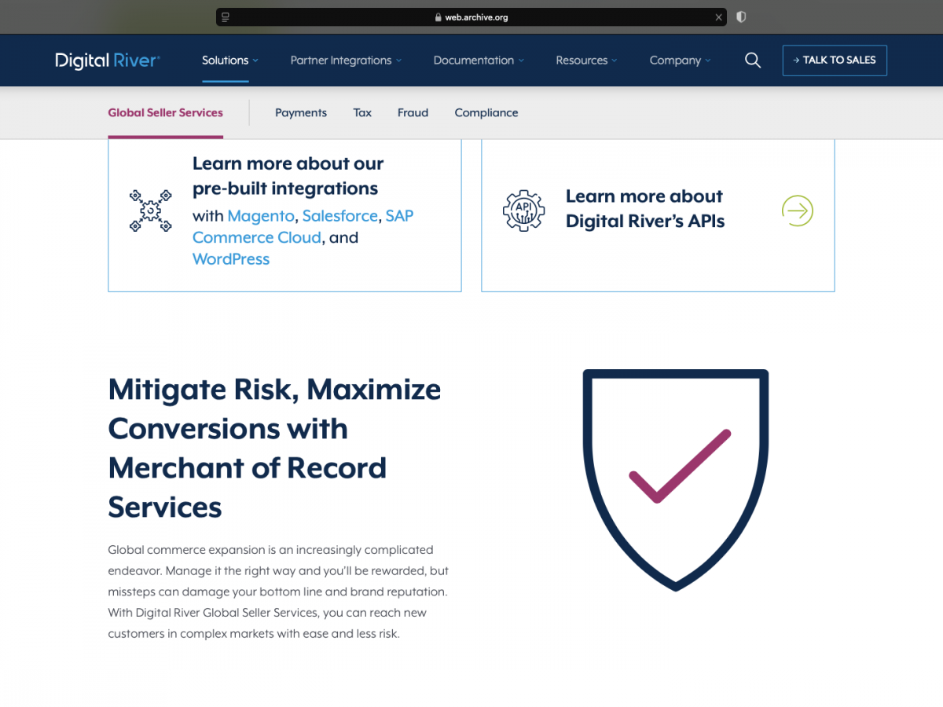Switch to the Compliance tab
The height and width of the screenshot is (707, 943).
pos(486,112)
